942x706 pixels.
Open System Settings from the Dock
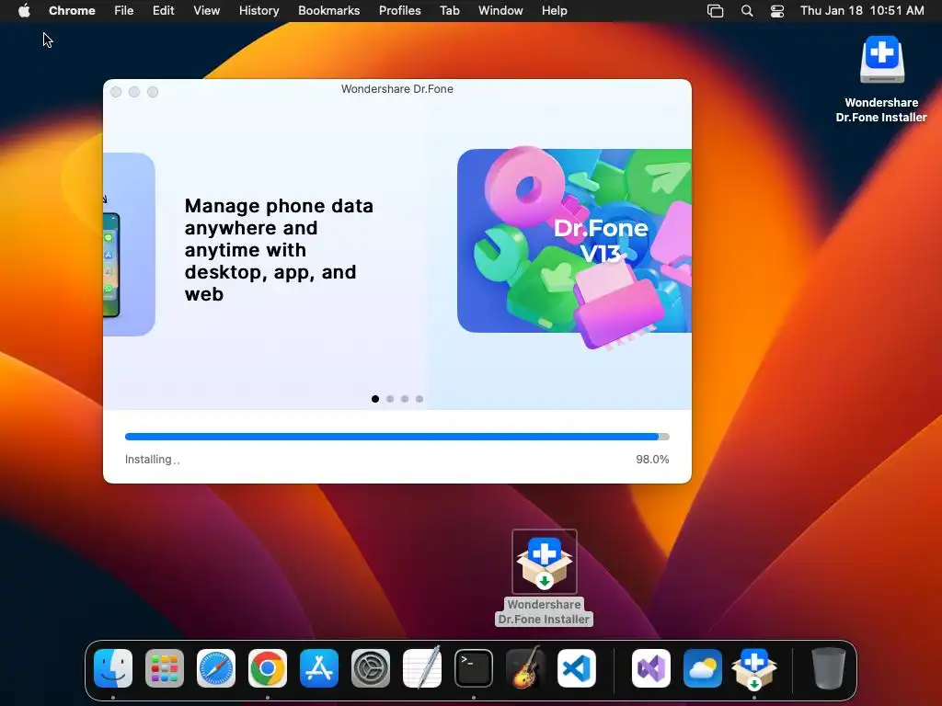[371, 668]
